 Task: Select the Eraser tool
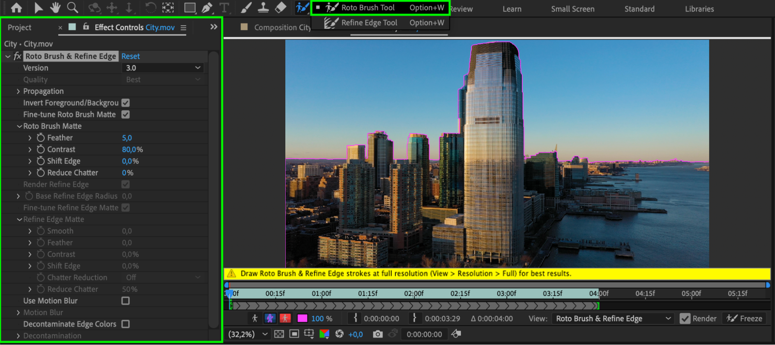click(x=281, y=8)
